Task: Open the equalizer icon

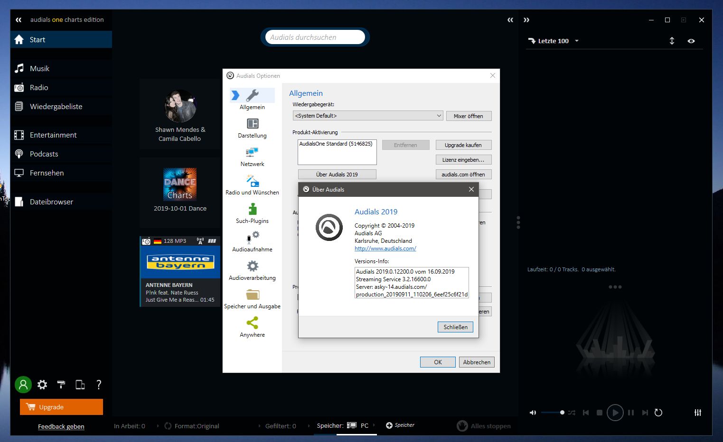Action: click(698, 413)
